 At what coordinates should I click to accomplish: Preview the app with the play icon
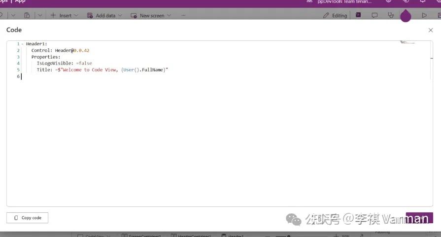point(424,15)
